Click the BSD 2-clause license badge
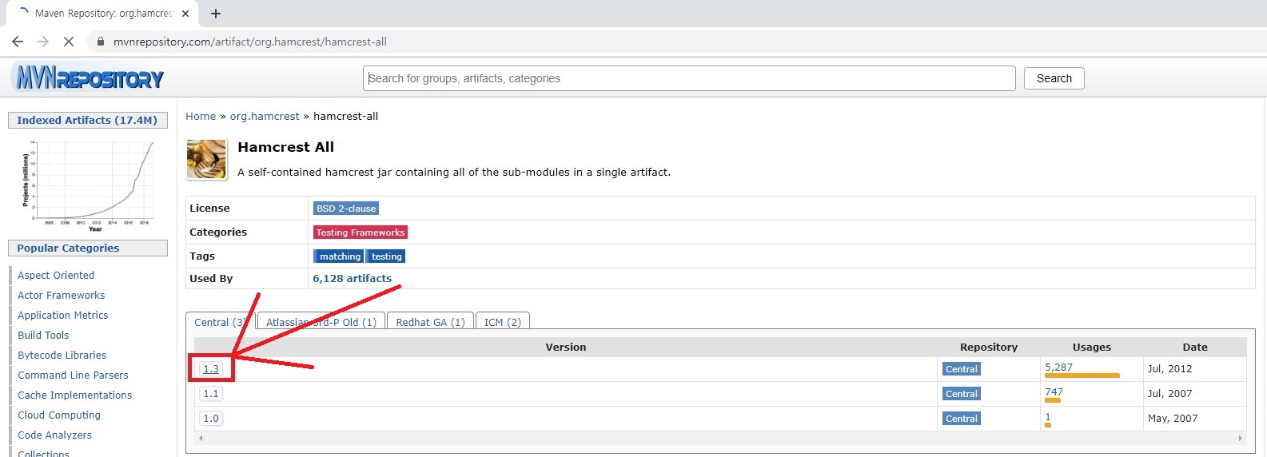 point(346,209)
